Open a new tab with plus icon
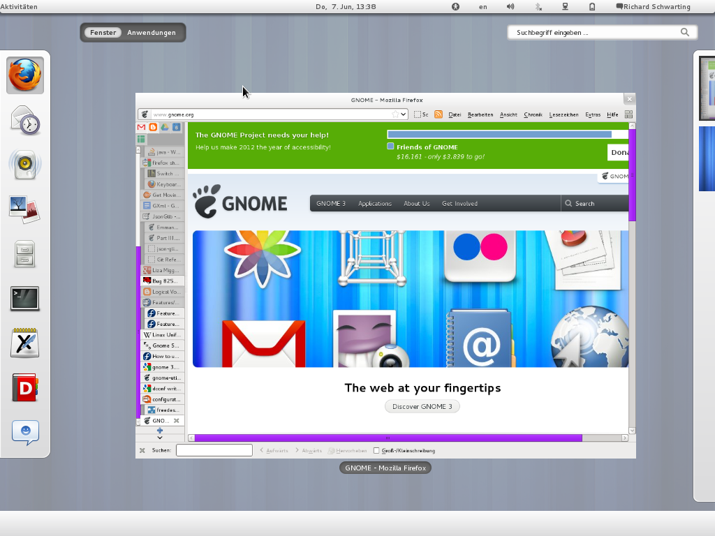715x536 pixels. point(160,430)
